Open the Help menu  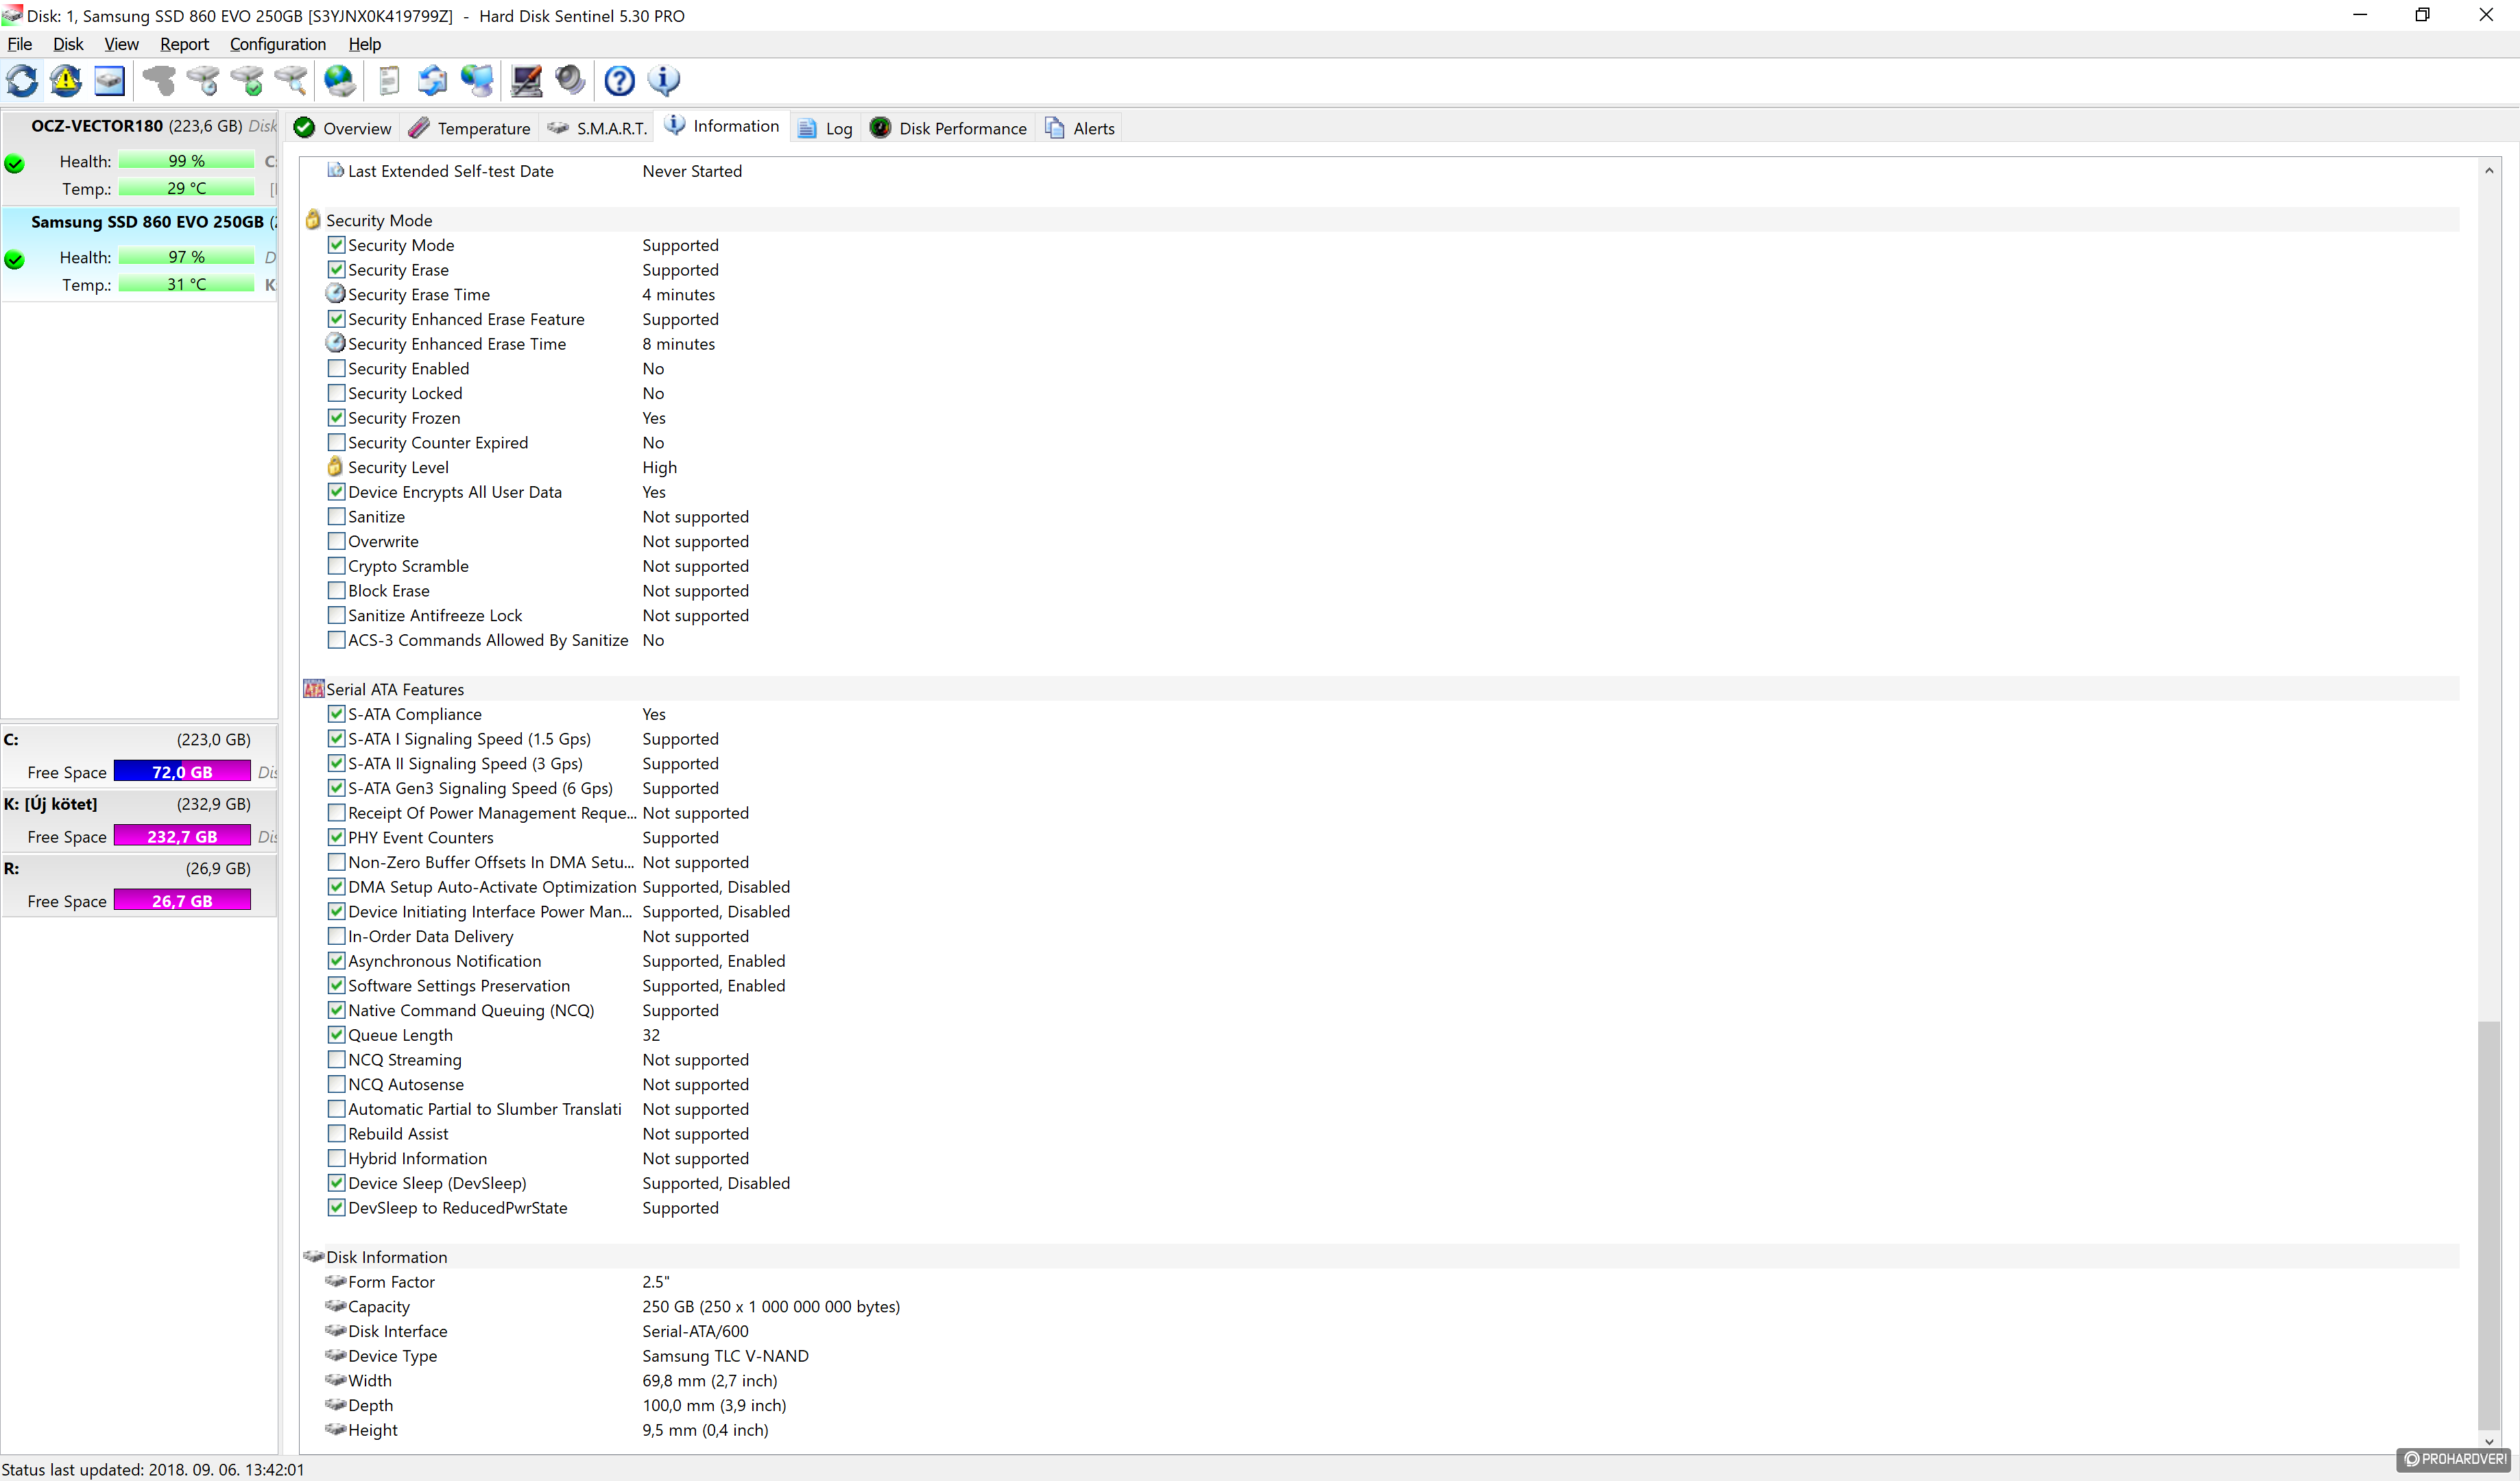[x=364, y=44]
